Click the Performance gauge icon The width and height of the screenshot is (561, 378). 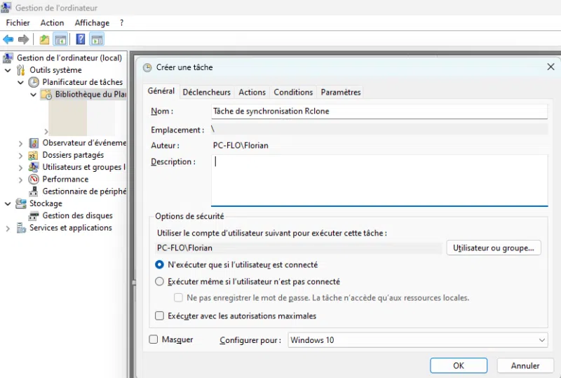tap(34, 180)
